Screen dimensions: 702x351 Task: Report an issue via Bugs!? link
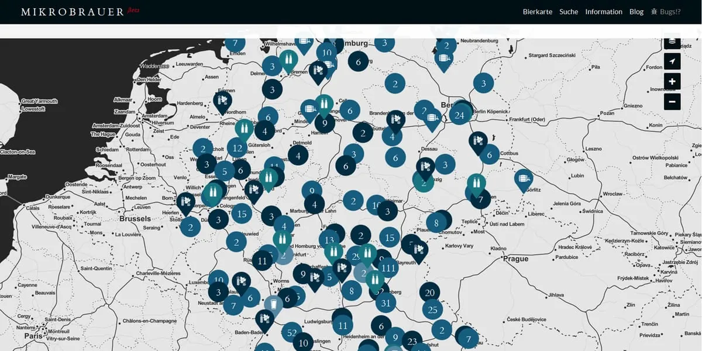pyautogui.click(x=665, y=12)
